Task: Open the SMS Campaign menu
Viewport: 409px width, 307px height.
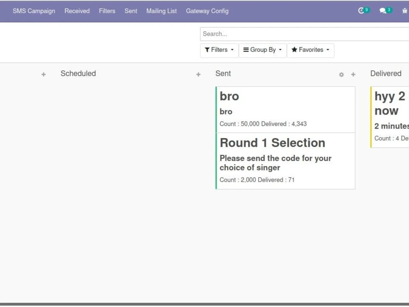Action: coord(34,11)
